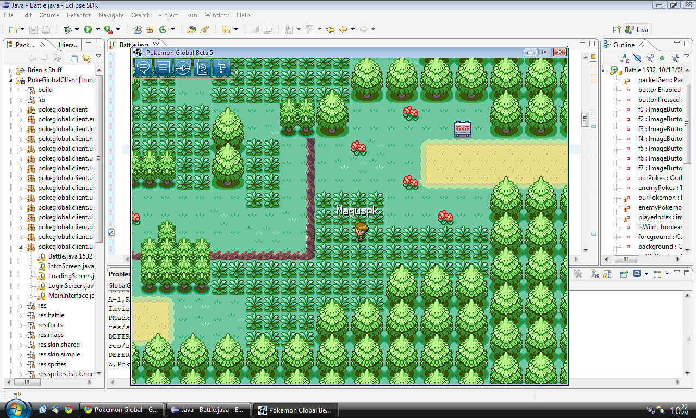Select the build folder in Package Explorer
The height and width of the screenshot is (418, 696).
click(40, 90)
